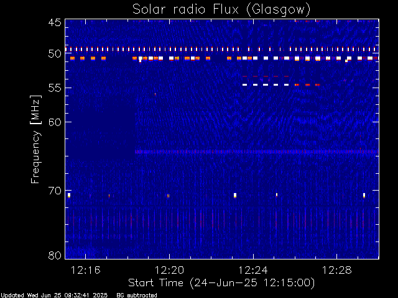Click the 55 frequency tick label
The width and height of the screenshot is (398, 298).
pyautogui.click(x=55, y=88)
